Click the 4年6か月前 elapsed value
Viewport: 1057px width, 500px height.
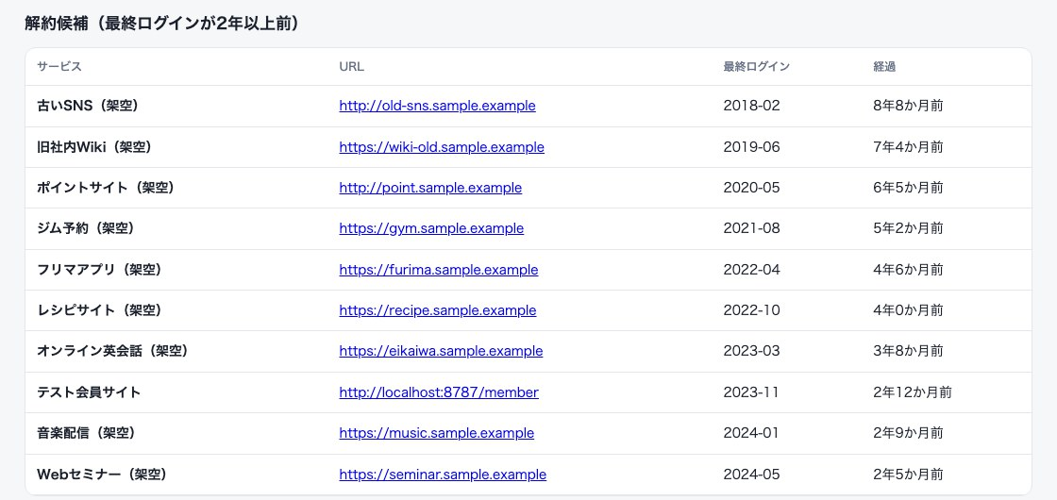pos(908,270)
